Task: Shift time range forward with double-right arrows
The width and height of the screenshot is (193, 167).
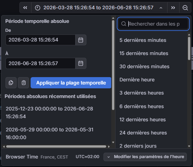Action: (x=173, y=8)
